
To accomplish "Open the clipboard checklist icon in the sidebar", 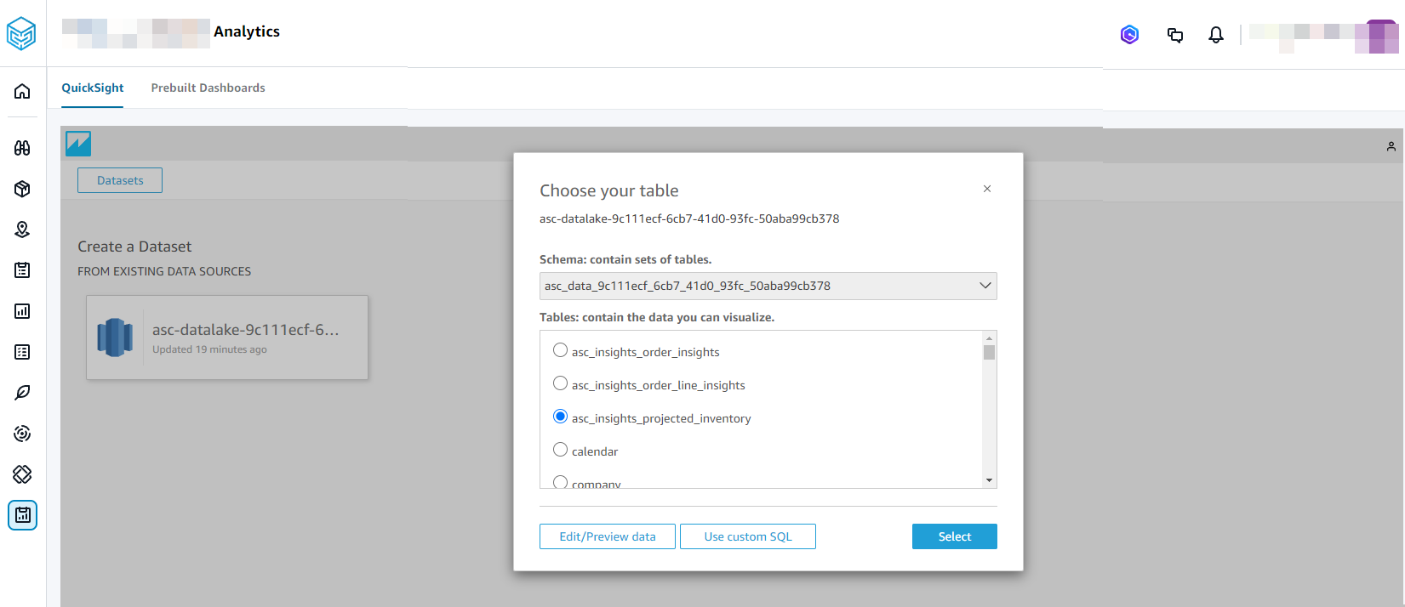I will [22, 270].
